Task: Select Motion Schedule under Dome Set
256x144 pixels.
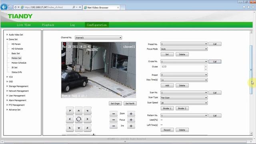Action: coord(19,63)
